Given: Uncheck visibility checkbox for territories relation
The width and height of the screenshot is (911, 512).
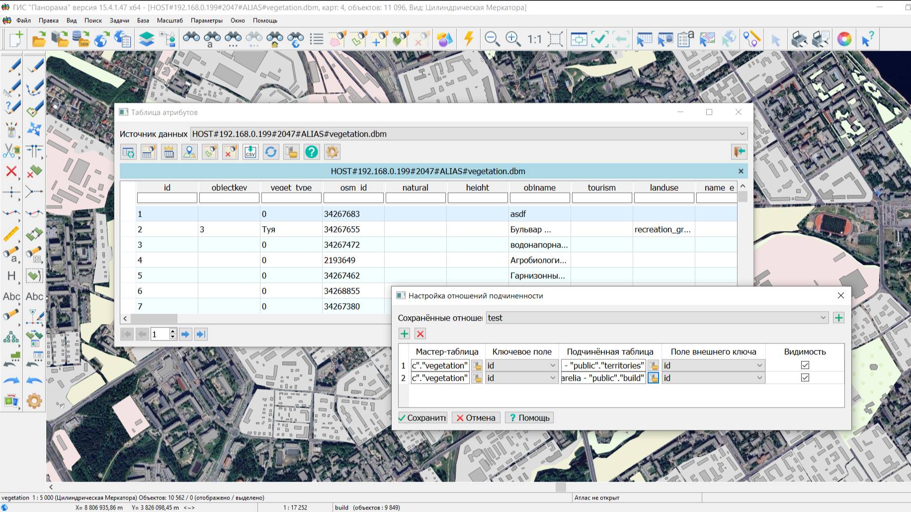Looking at the screenshot, I should coord(805,365).
